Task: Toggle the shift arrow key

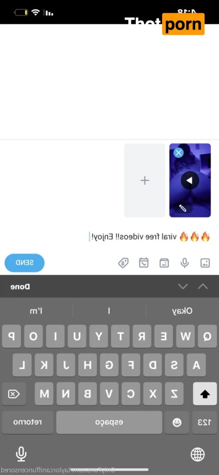Action: (205, 393)
